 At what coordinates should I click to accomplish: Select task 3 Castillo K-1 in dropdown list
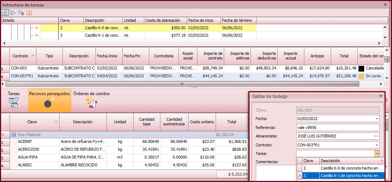pyautogui.click(x=343, y=176)
